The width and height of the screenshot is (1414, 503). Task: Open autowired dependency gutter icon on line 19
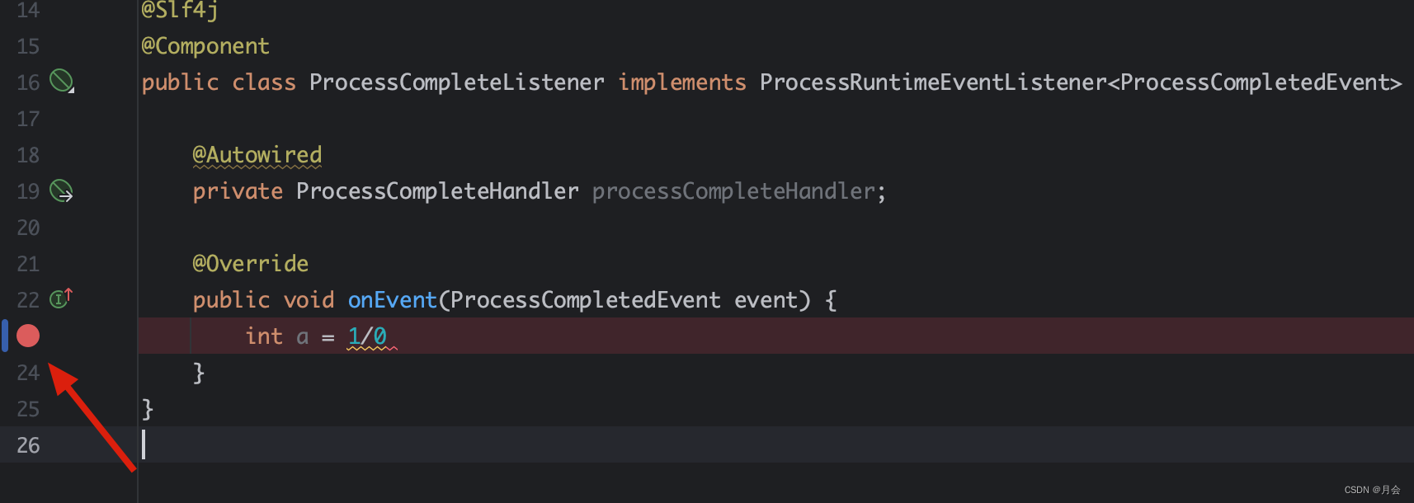click(x=62, y=190)
